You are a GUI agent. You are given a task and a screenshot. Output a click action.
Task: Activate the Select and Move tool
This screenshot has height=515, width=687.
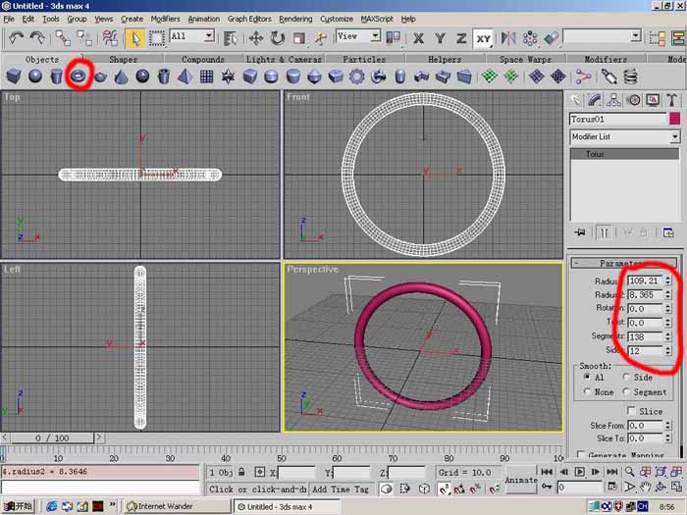[x=256, y=38]
